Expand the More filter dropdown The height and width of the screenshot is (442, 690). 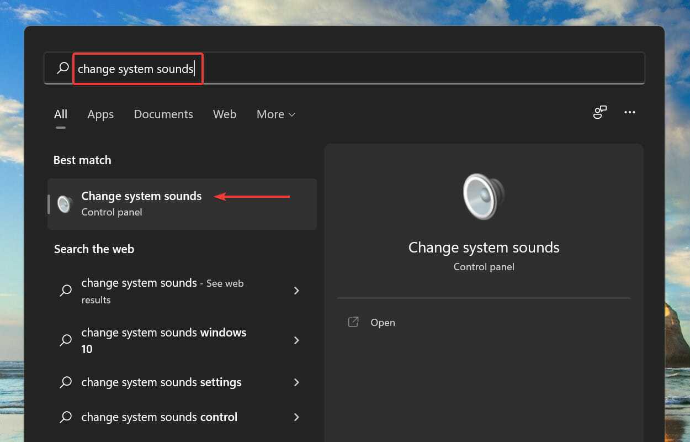point(275,114)
